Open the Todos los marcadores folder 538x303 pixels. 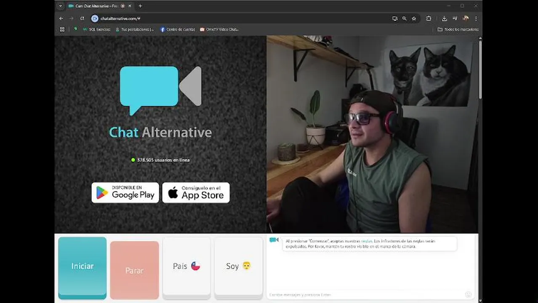pyautogui.click(x=458, y=29)
